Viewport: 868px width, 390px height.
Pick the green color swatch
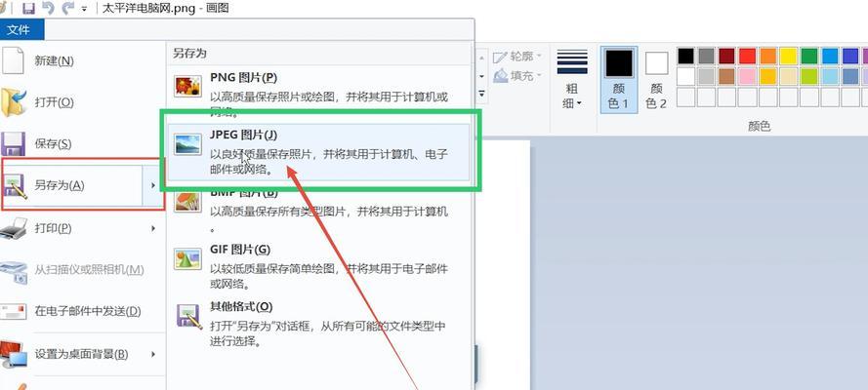click(x=809, y=57)
